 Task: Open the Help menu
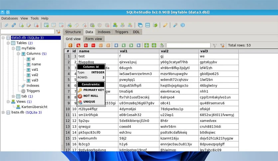click(x=45, y=18)
